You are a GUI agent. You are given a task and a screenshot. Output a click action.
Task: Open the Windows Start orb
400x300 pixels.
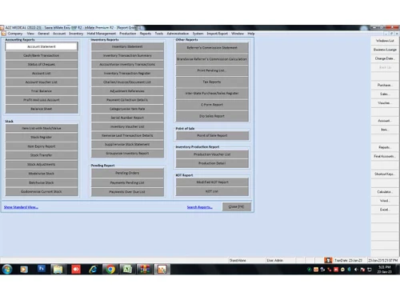click(x=7, y=270)
